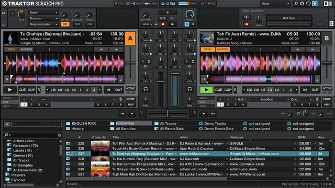Open the search magnifier in the top header
Viewport: 335px width, 188px height.
[296, 4]
